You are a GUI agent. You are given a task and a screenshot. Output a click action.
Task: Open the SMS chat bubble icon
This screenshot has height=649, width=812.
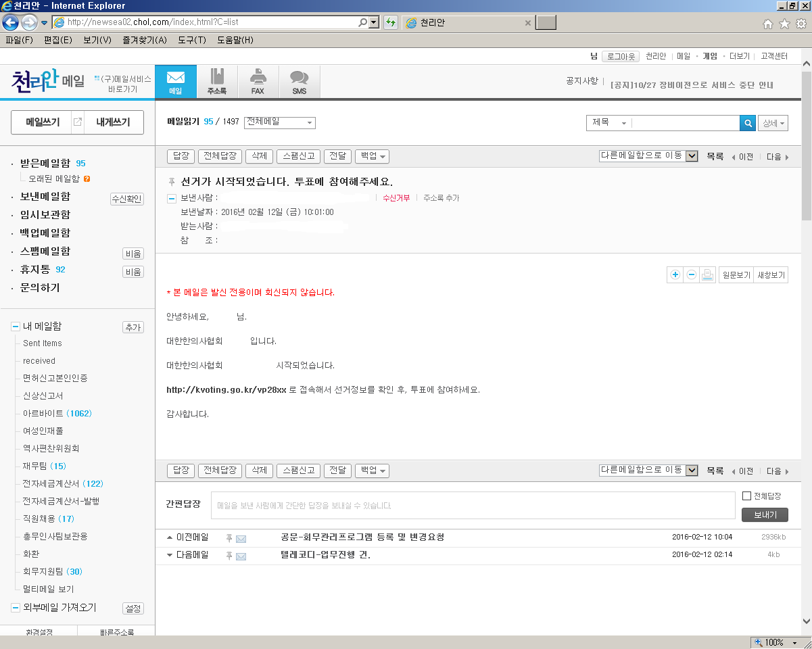tap(299, 81)
